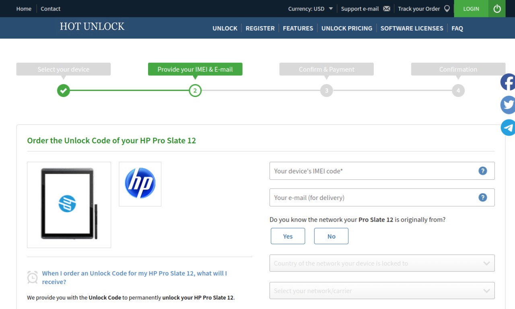Click the Confirmation step tab

[x=458, y=69]
